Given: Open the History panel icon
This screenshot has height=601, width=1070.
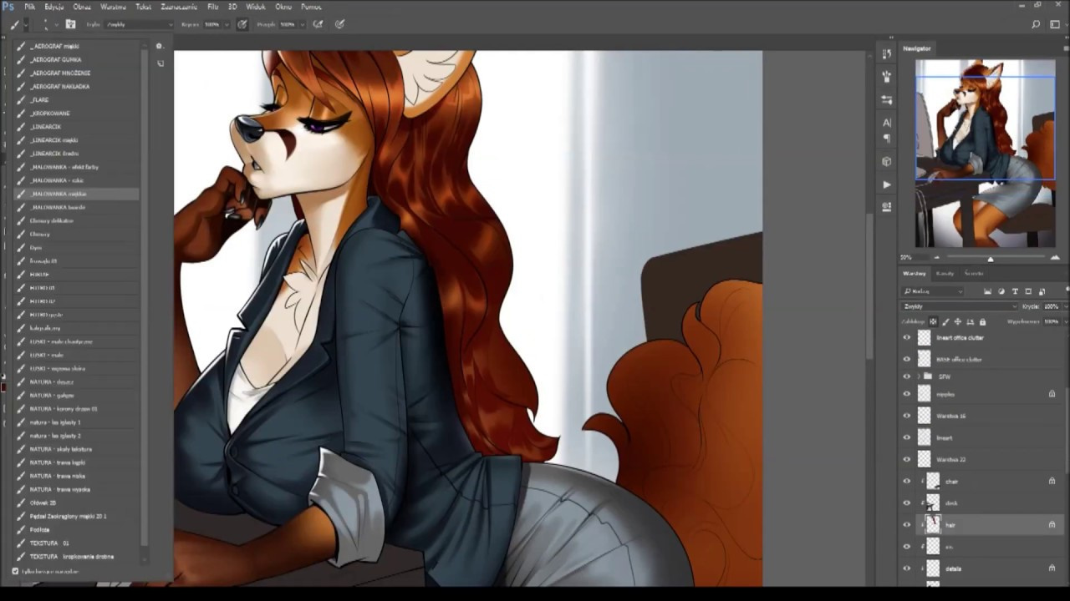Looking at the screenshot, I should click(887, 54).
